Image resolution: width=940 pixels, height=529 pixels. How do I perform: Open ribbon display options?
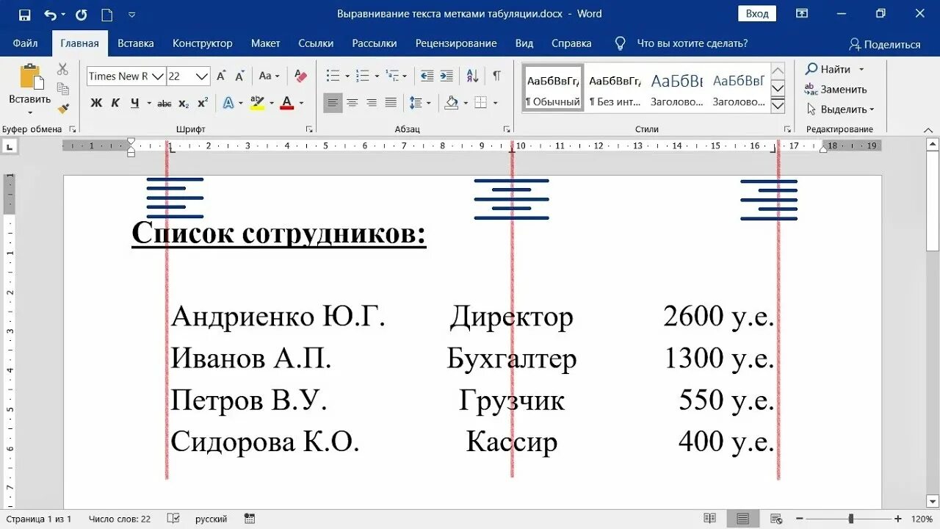[x=802, y=13]
